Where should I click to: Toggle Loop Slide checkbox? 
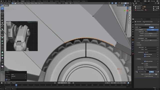(145, 56)
